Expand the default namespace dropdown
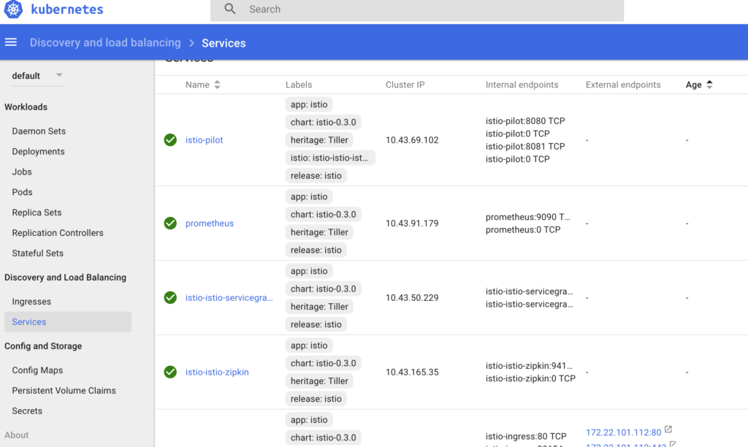Image resolution: width=748 pixels, height=447 pixels. pos(59,75)
